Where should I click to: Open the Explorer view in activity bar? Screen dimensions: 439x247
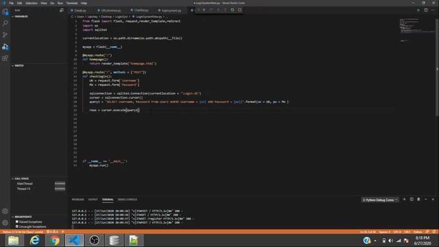5,12
